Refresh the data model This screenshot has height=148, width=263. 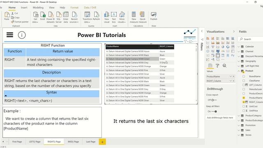[96, 16]
